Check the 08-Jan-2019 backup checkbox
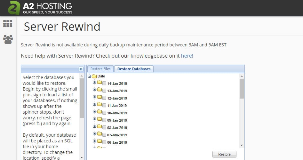The height and width of the screenshot is (160, 303). 104,128
